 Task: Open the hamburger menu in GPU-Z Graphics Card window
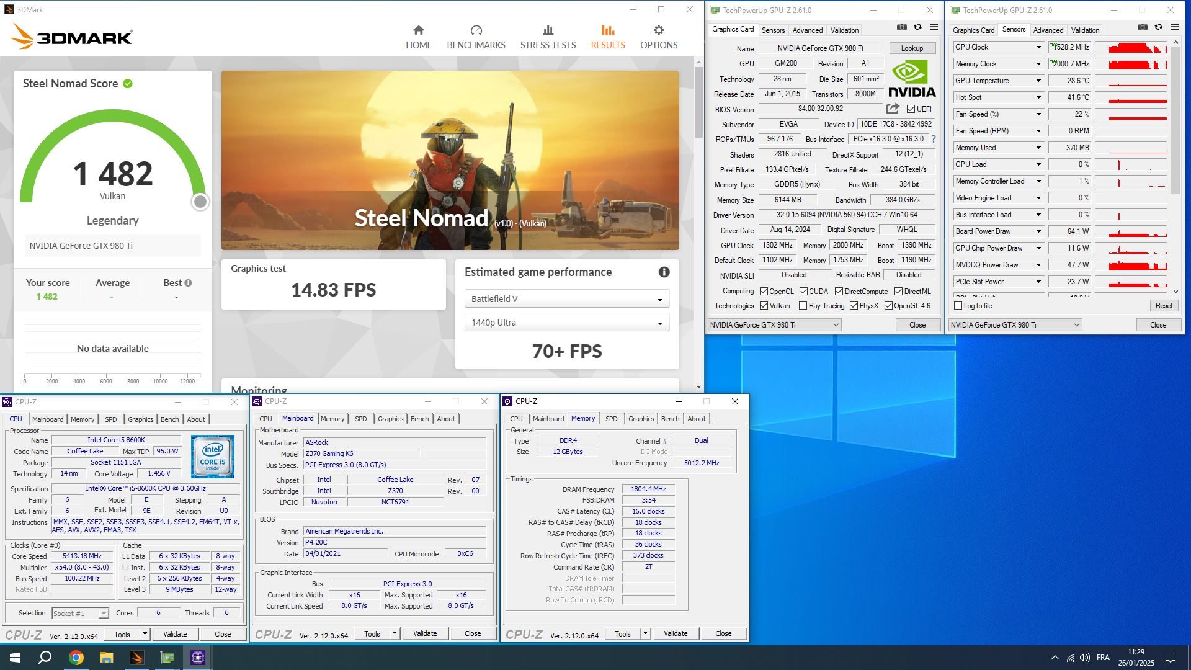click(934, 27)
